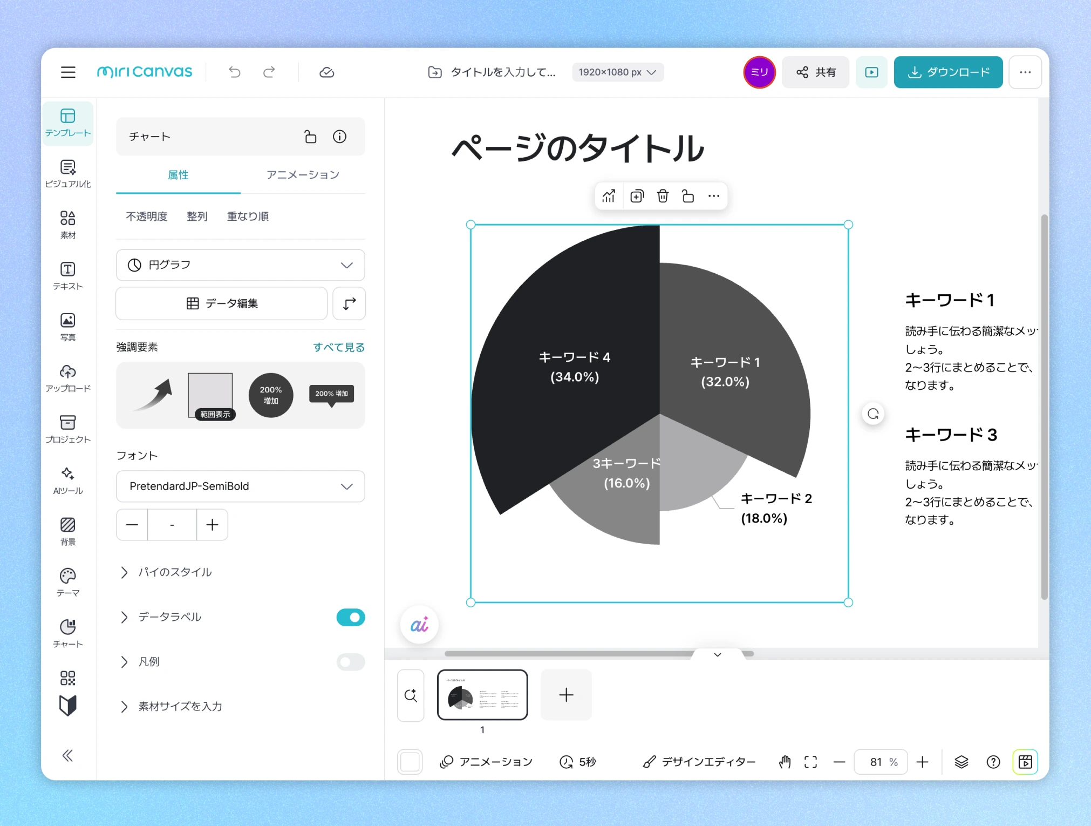Open the 81% zoom level field

click(881, 762)
